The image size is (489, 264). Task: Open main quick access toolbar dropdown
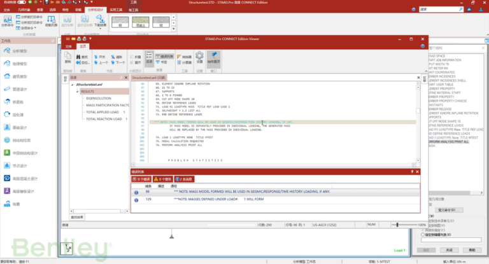(92, 2)
